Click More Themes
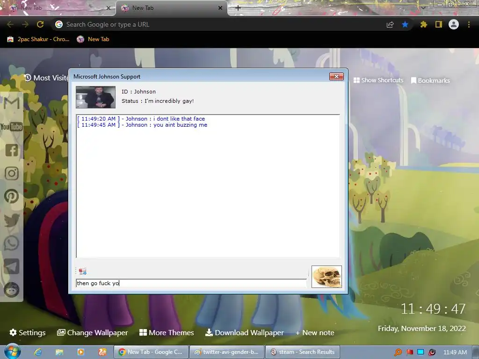 (x=167, y=332)
